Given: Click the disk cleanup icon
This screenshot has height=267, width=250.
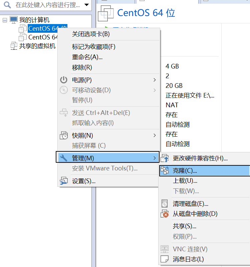Looking at the screenshot, I should point(165,203).
